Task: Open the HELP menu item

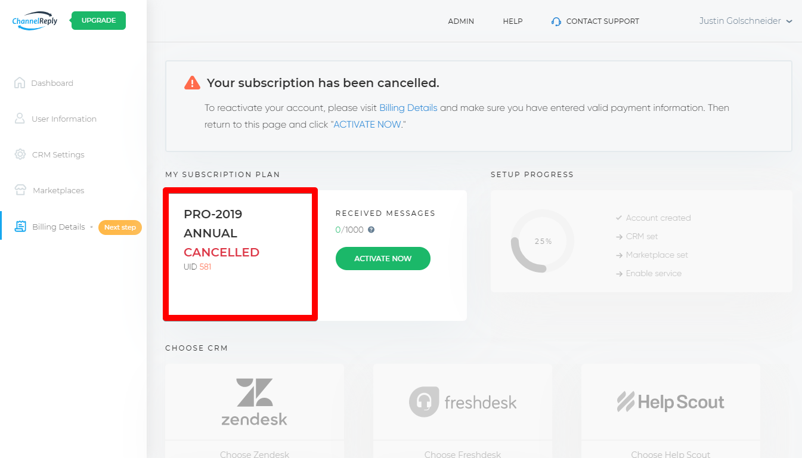Action: pos(513,21)
